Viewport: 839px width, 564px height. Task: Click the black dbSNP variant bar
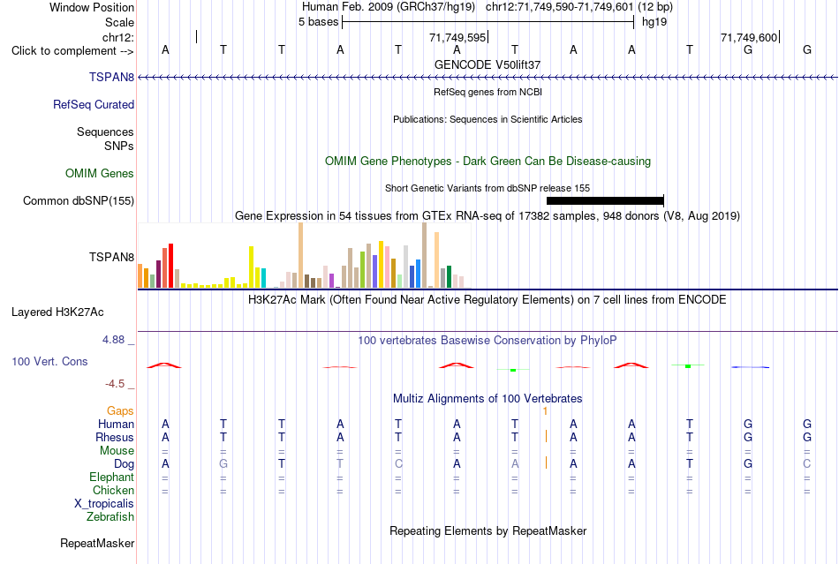coord(605,201)
